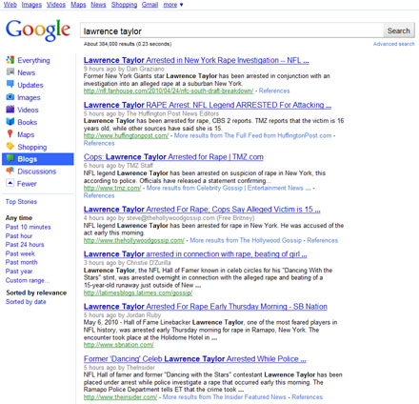
Task: Focus the lawrence taylor search field
Action: [x=231, y=30]
